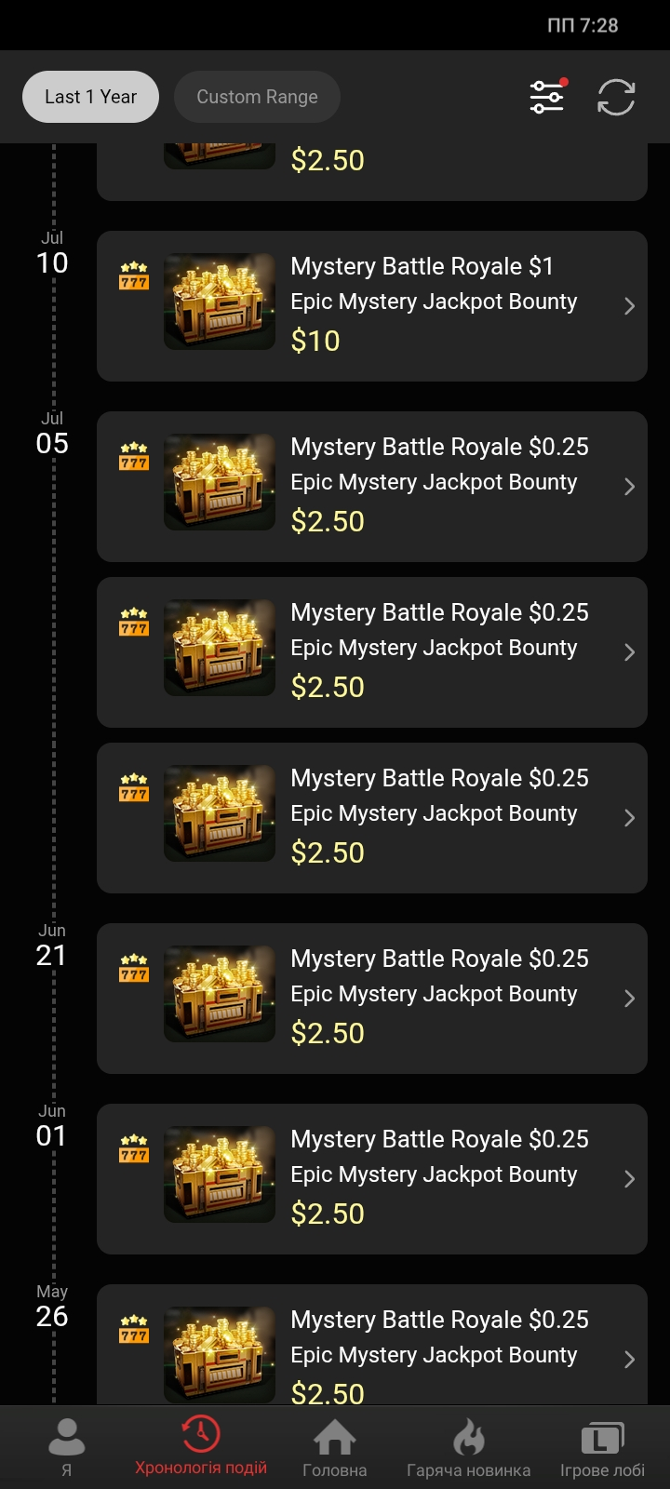Select the Last 1 Year range
This screenshot has width=670, height=1489.
[90, 97]
